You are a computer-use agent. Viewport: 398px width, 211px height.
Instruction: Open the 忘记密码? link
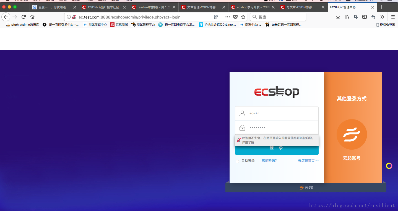269,161
